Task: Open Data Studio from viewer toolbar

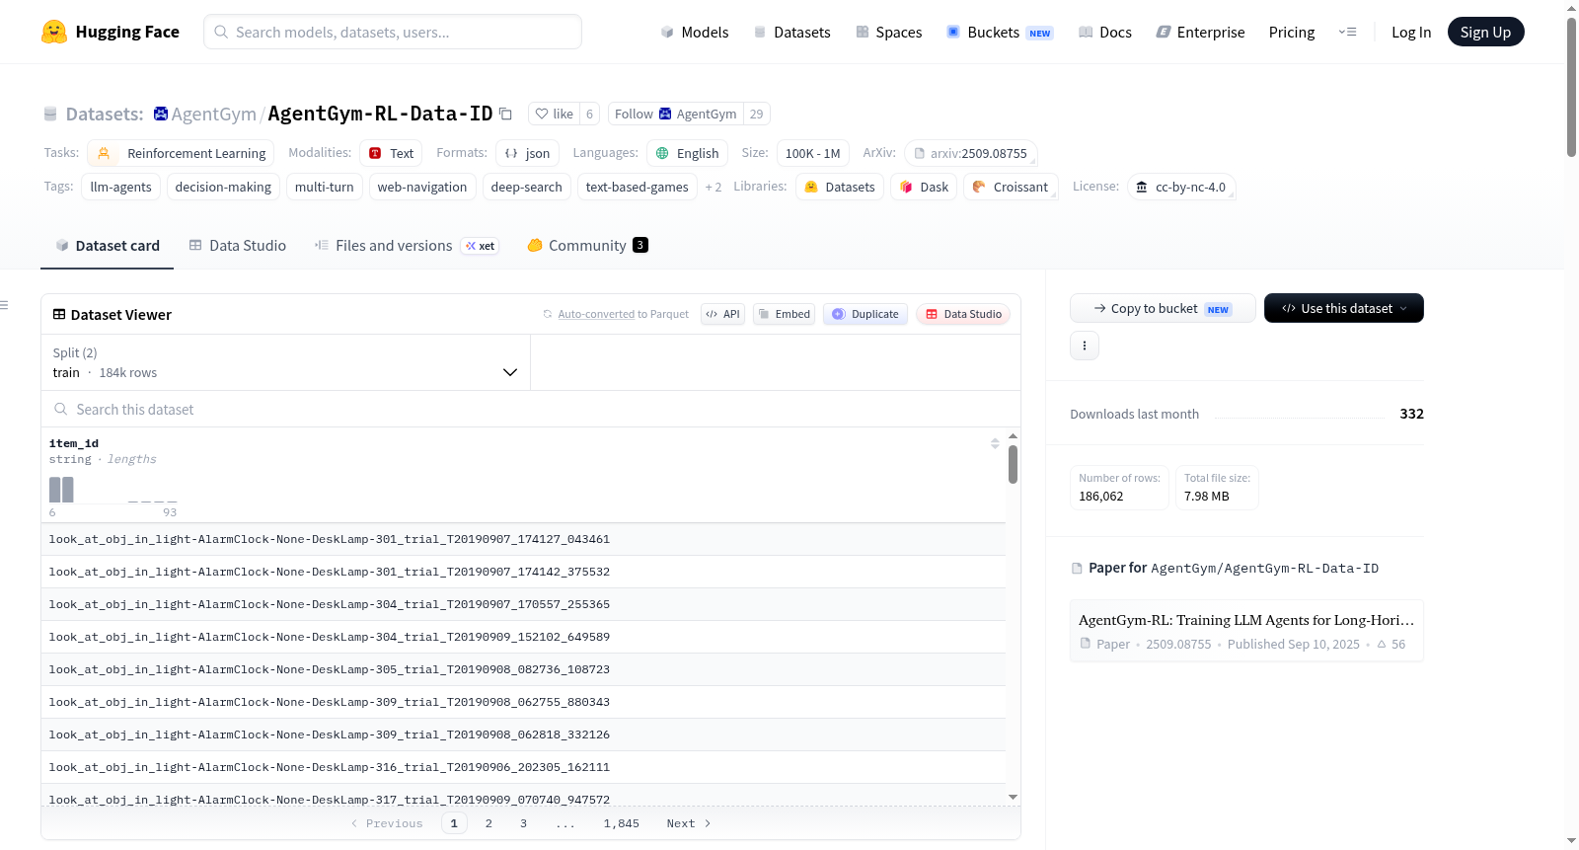Action: point(963,314)
